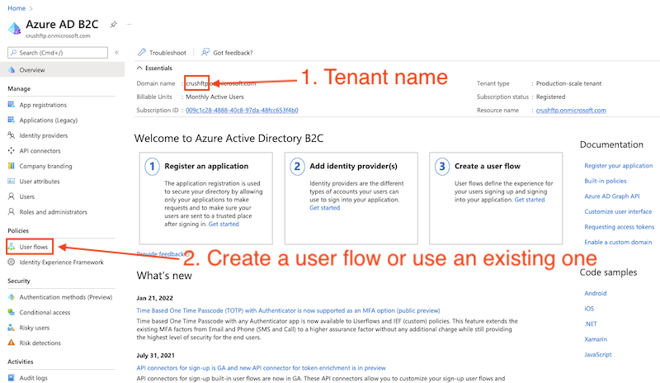The image size is (660, 383).
Task: Click the Registered subscription status value
Action: point(550,97)
